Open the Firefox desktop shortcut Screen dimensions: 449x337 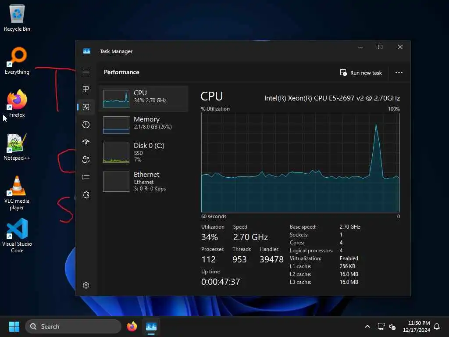(17, 104)
